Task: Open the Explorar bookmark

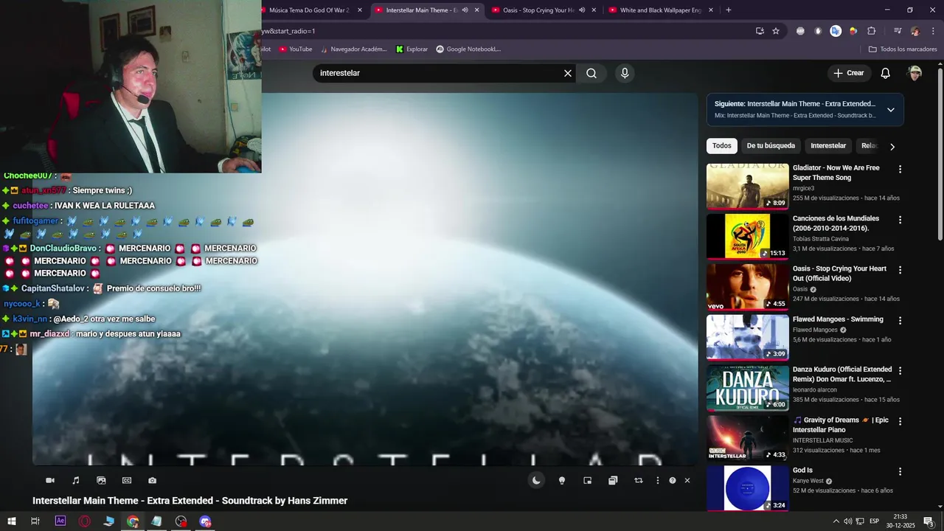Action: [x=412, y=49]
